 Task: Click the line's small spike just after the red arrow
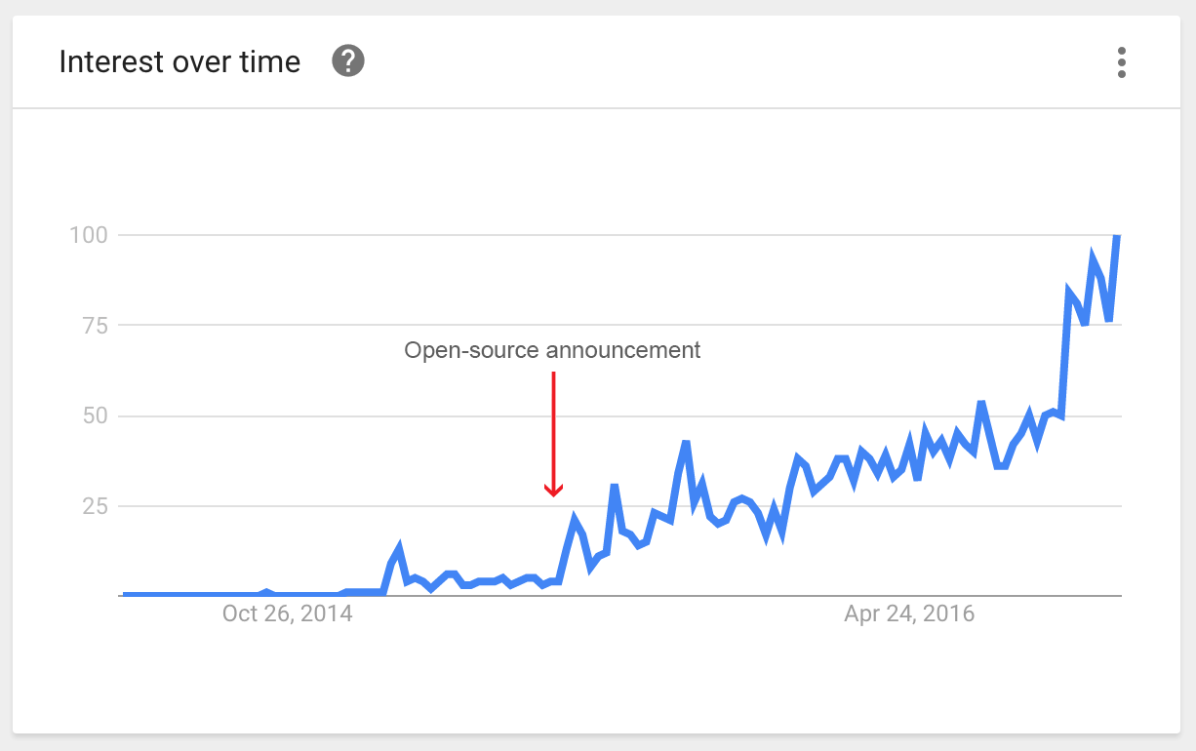[575, 520]
